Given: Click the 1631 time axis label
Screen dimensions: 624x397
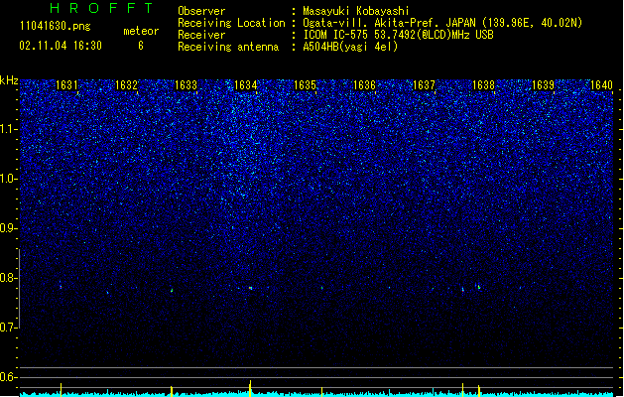Looking at the screenshot, I should 66,85.
